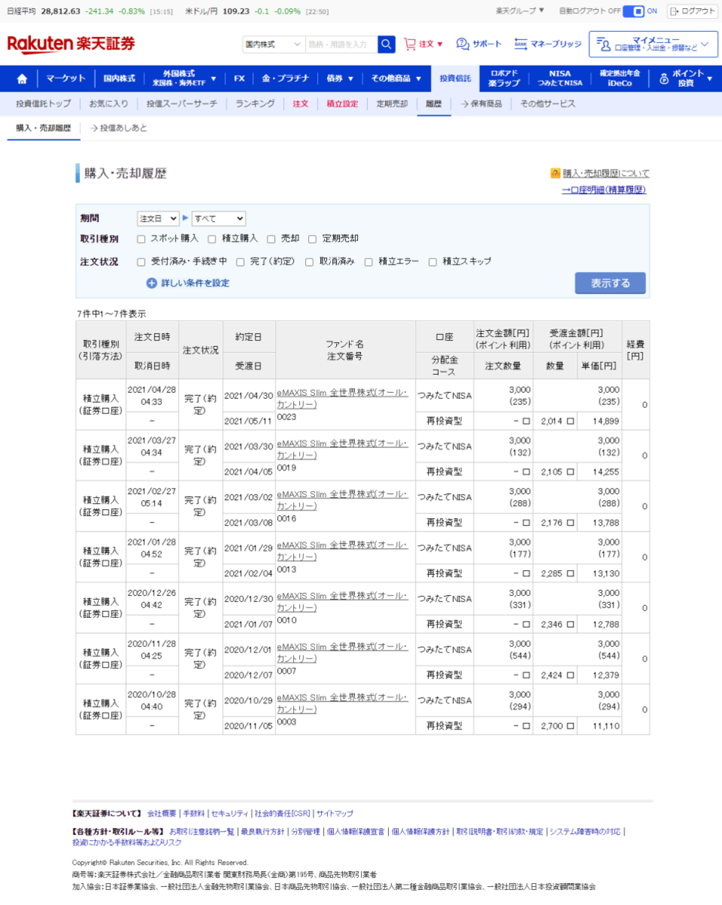Screen dimensions: 722x905
Task: Open the お気に入り submenu
Action: 109,104
